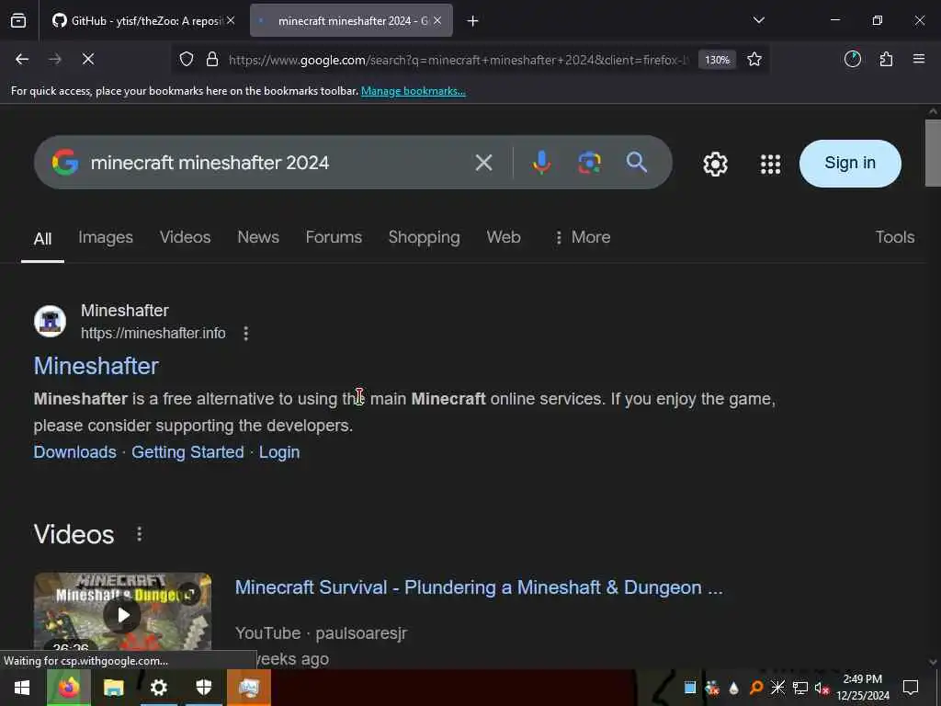Screen dimensions: 941x706
Task: Close the GitHub theZoo tab
Action: [231, 21]
